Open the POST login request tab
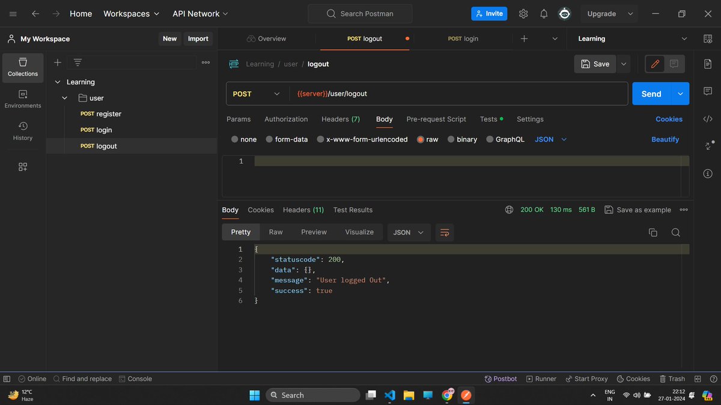Viewport: 721px width, 405px height. click(x=463, y=38)
